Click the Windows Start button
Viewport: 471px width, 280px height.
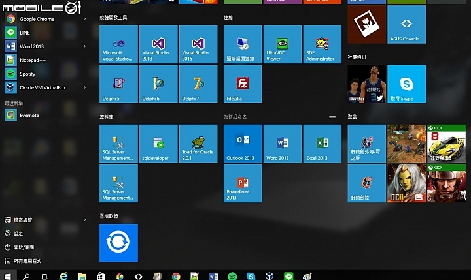pos(8,276)
